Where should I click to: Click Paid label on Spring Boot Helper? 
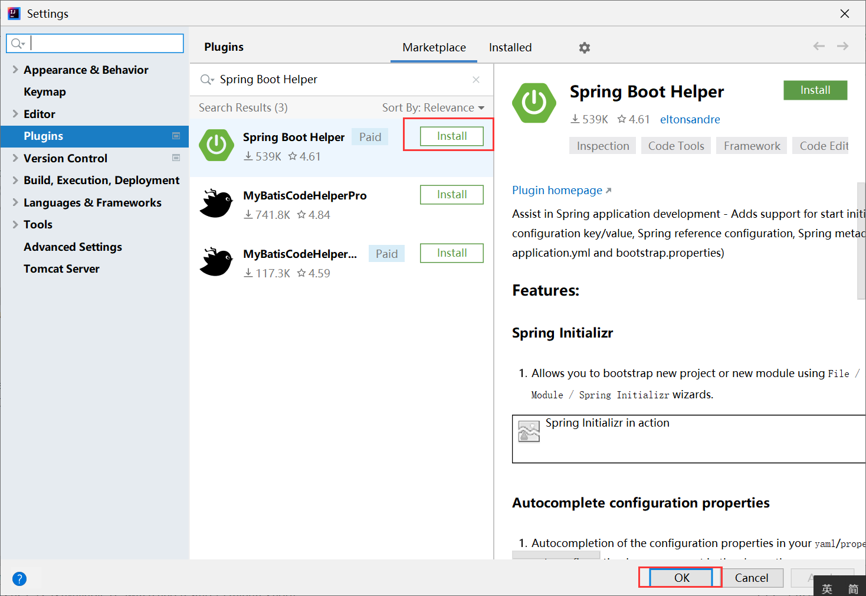370,137
